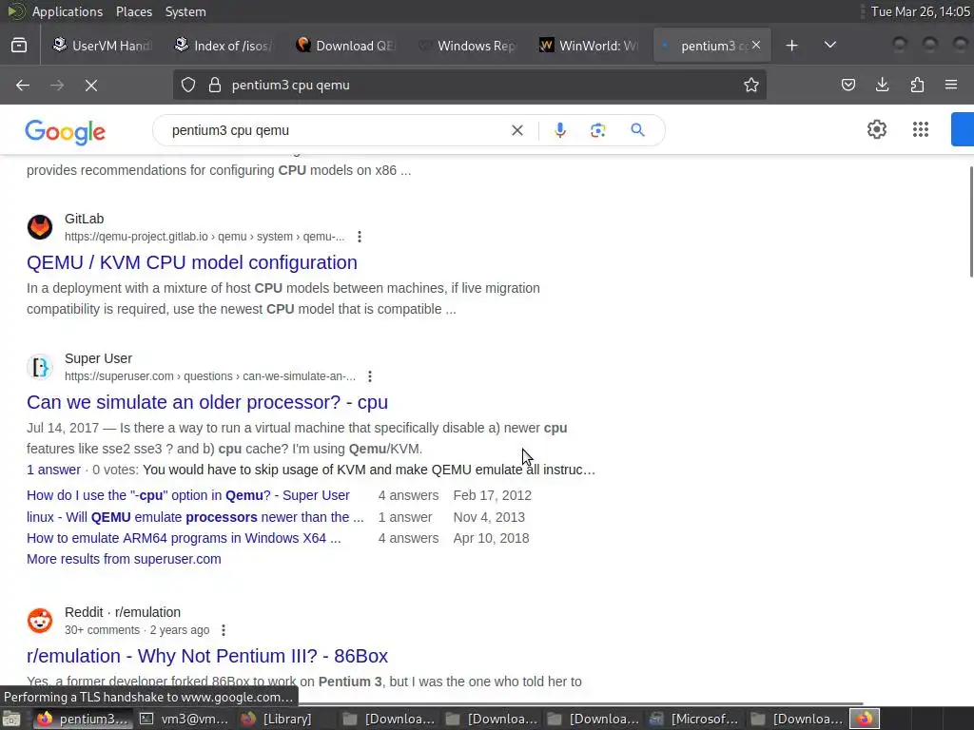Open the tracking protection shield icon

tap(188, 85)
